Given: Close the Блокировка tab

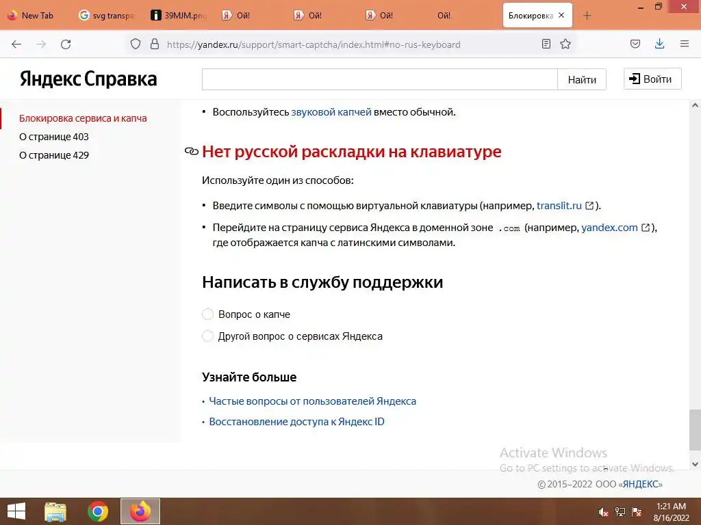Looking at the screenshot, I should (561, 15).
